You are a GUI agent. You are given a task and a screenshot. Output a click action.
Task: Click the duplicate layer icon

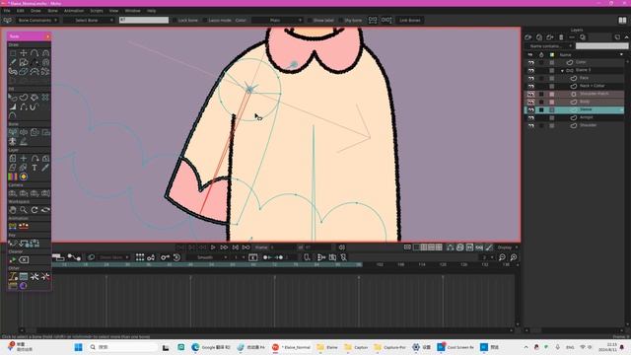tap(539, 37)
